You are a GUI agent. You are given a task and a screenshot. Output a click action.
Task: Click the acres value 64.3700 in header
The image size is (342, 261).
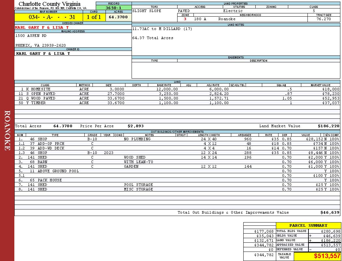click(x=119, y=17)
